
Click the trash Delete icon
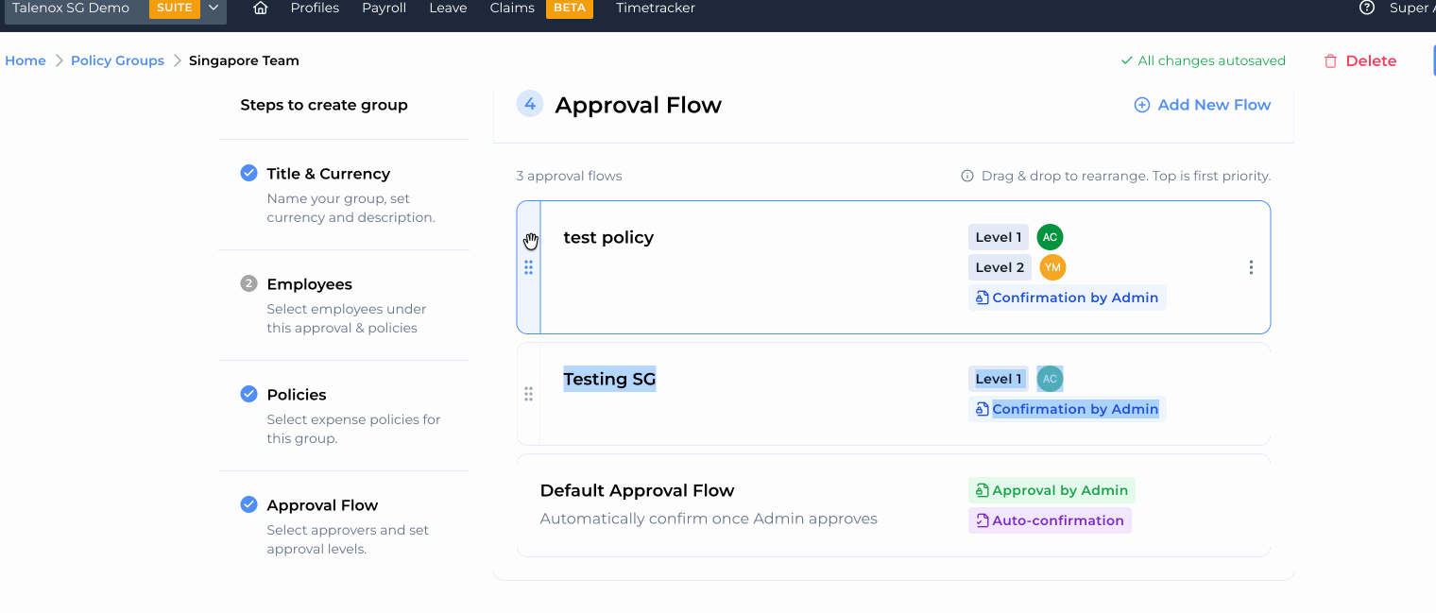pos(1330,61)
